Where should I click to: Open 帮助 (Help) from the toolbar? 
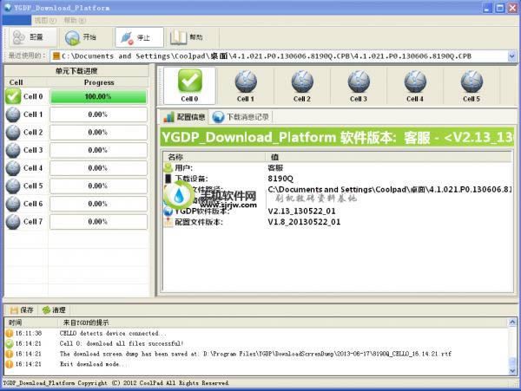point(188,37)
